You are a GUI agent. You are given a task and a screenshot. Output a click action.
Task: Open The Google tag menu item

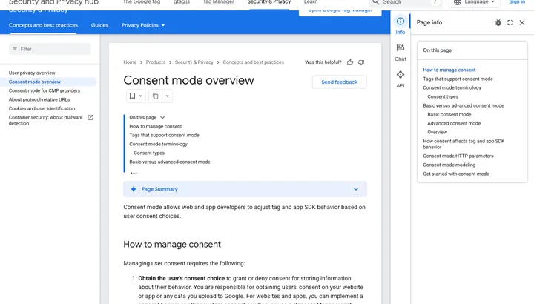[x=142, y=2]
